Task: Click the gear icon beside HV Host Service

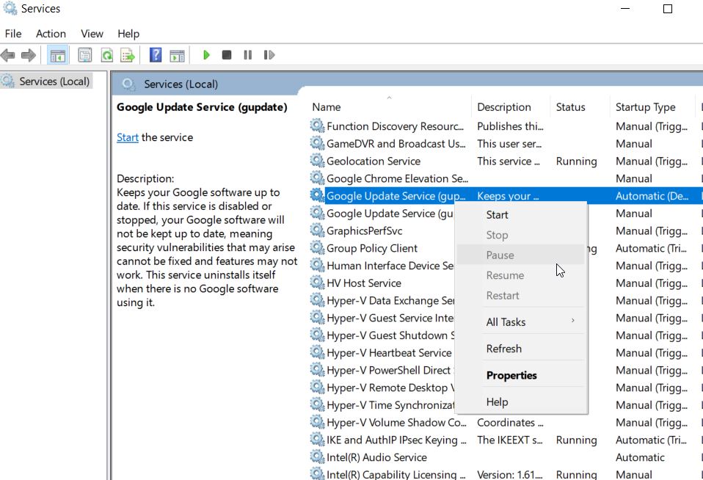Action: 317,283
